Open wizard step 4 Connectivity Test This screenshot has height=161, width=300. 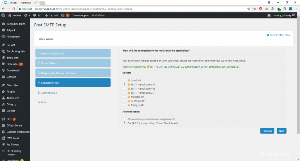point(73,83)
